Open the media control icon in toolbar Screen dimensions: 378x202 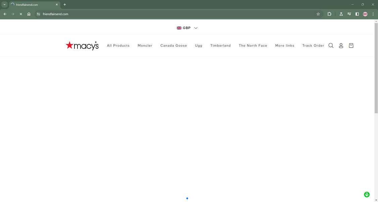349,14
